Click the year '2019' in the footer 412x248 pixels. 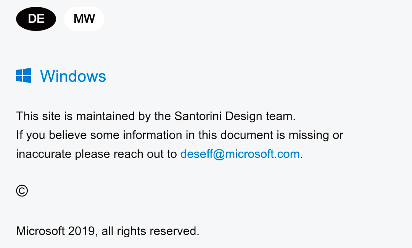(x=81, y=231)
